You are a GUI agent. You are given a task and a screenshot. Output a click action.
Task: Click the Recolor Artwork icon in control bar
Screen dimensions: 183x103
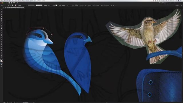point(60,5)
